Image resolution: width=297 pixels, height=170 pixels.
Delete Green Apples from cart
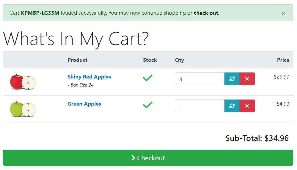(247, 106)
